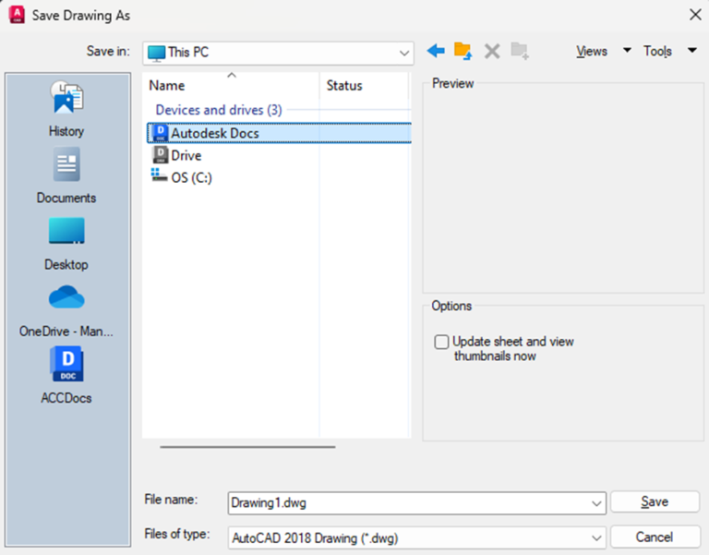This screenshot has width=709, height=555.
Task: Select the OS (C:) entry text
Action: coord(192,177)
